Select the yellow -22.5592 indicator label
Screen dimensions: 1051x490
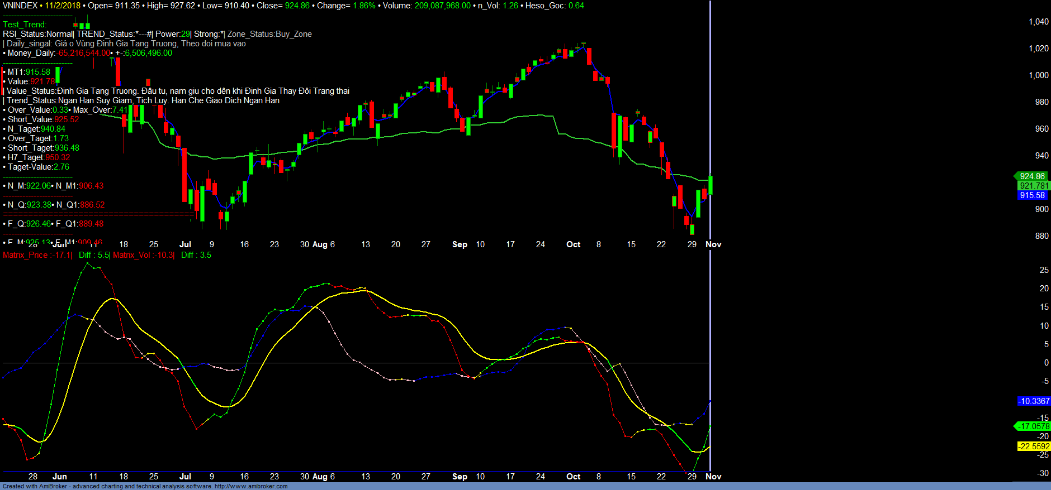pyautogui.click(x=1033, y=446)
